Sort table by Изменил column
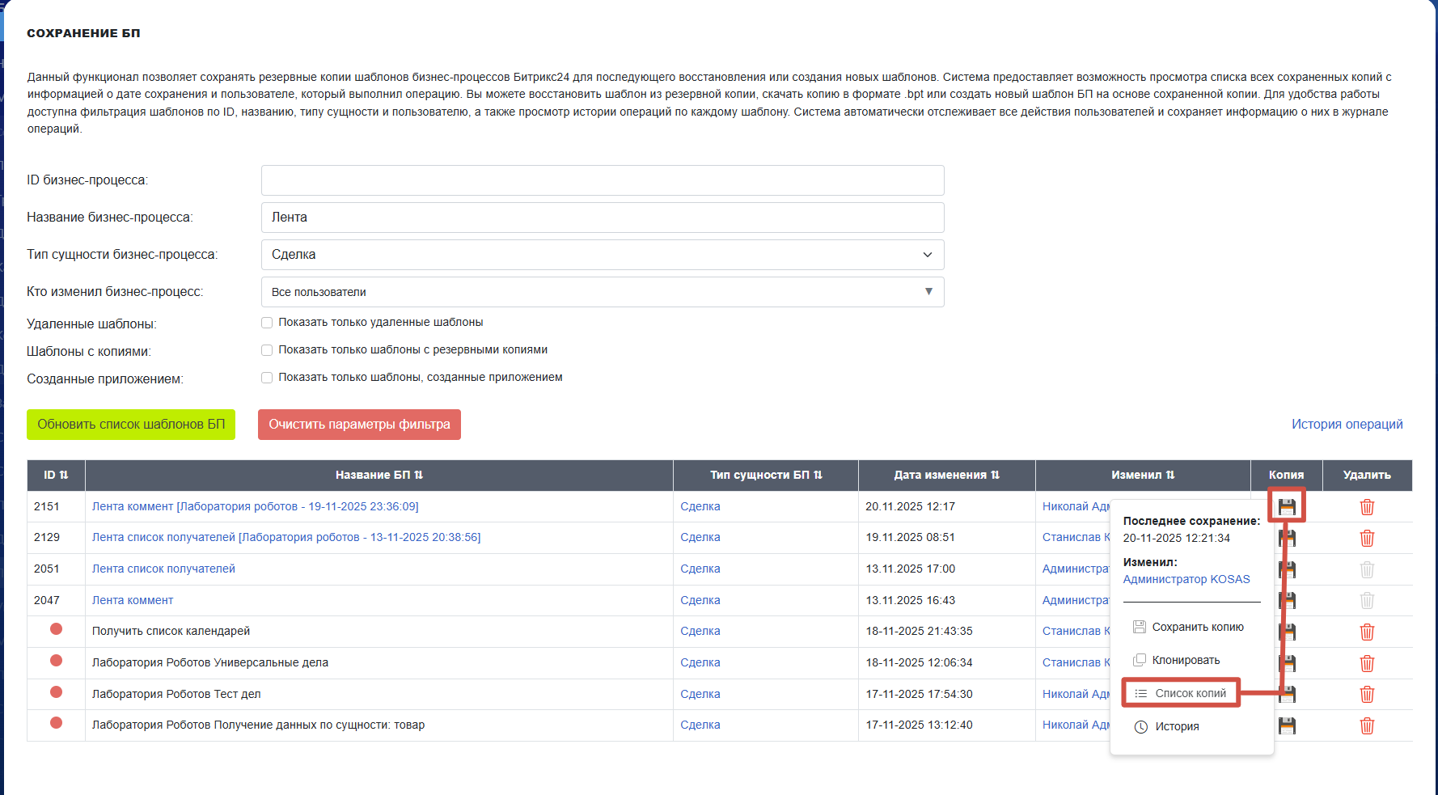Image resolution: width=1438 pixels, height=795 pixels. 1143,476
